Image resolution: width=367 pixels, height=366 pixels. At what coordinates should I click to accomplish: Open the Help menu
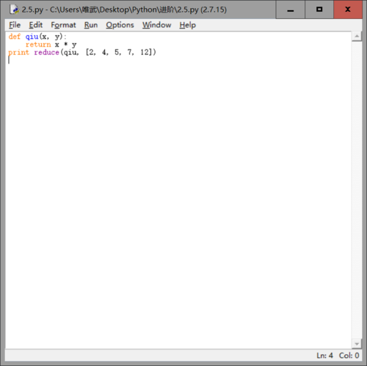[x=187, y=25]
